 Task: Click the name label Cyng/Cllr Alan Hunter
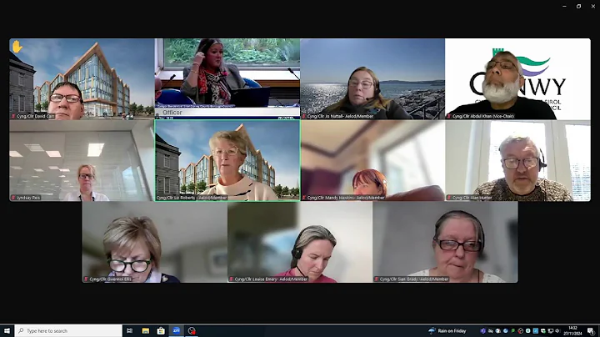coord(472,198)
